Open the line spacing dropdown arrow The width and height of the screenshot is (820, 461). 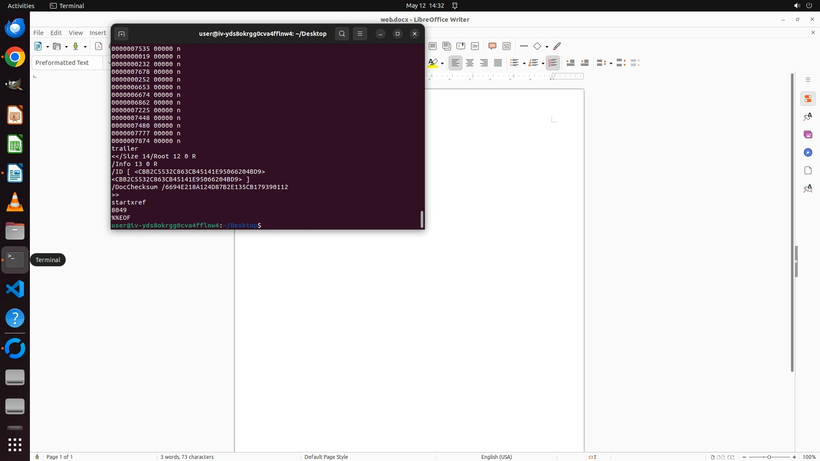coord(611,63)
